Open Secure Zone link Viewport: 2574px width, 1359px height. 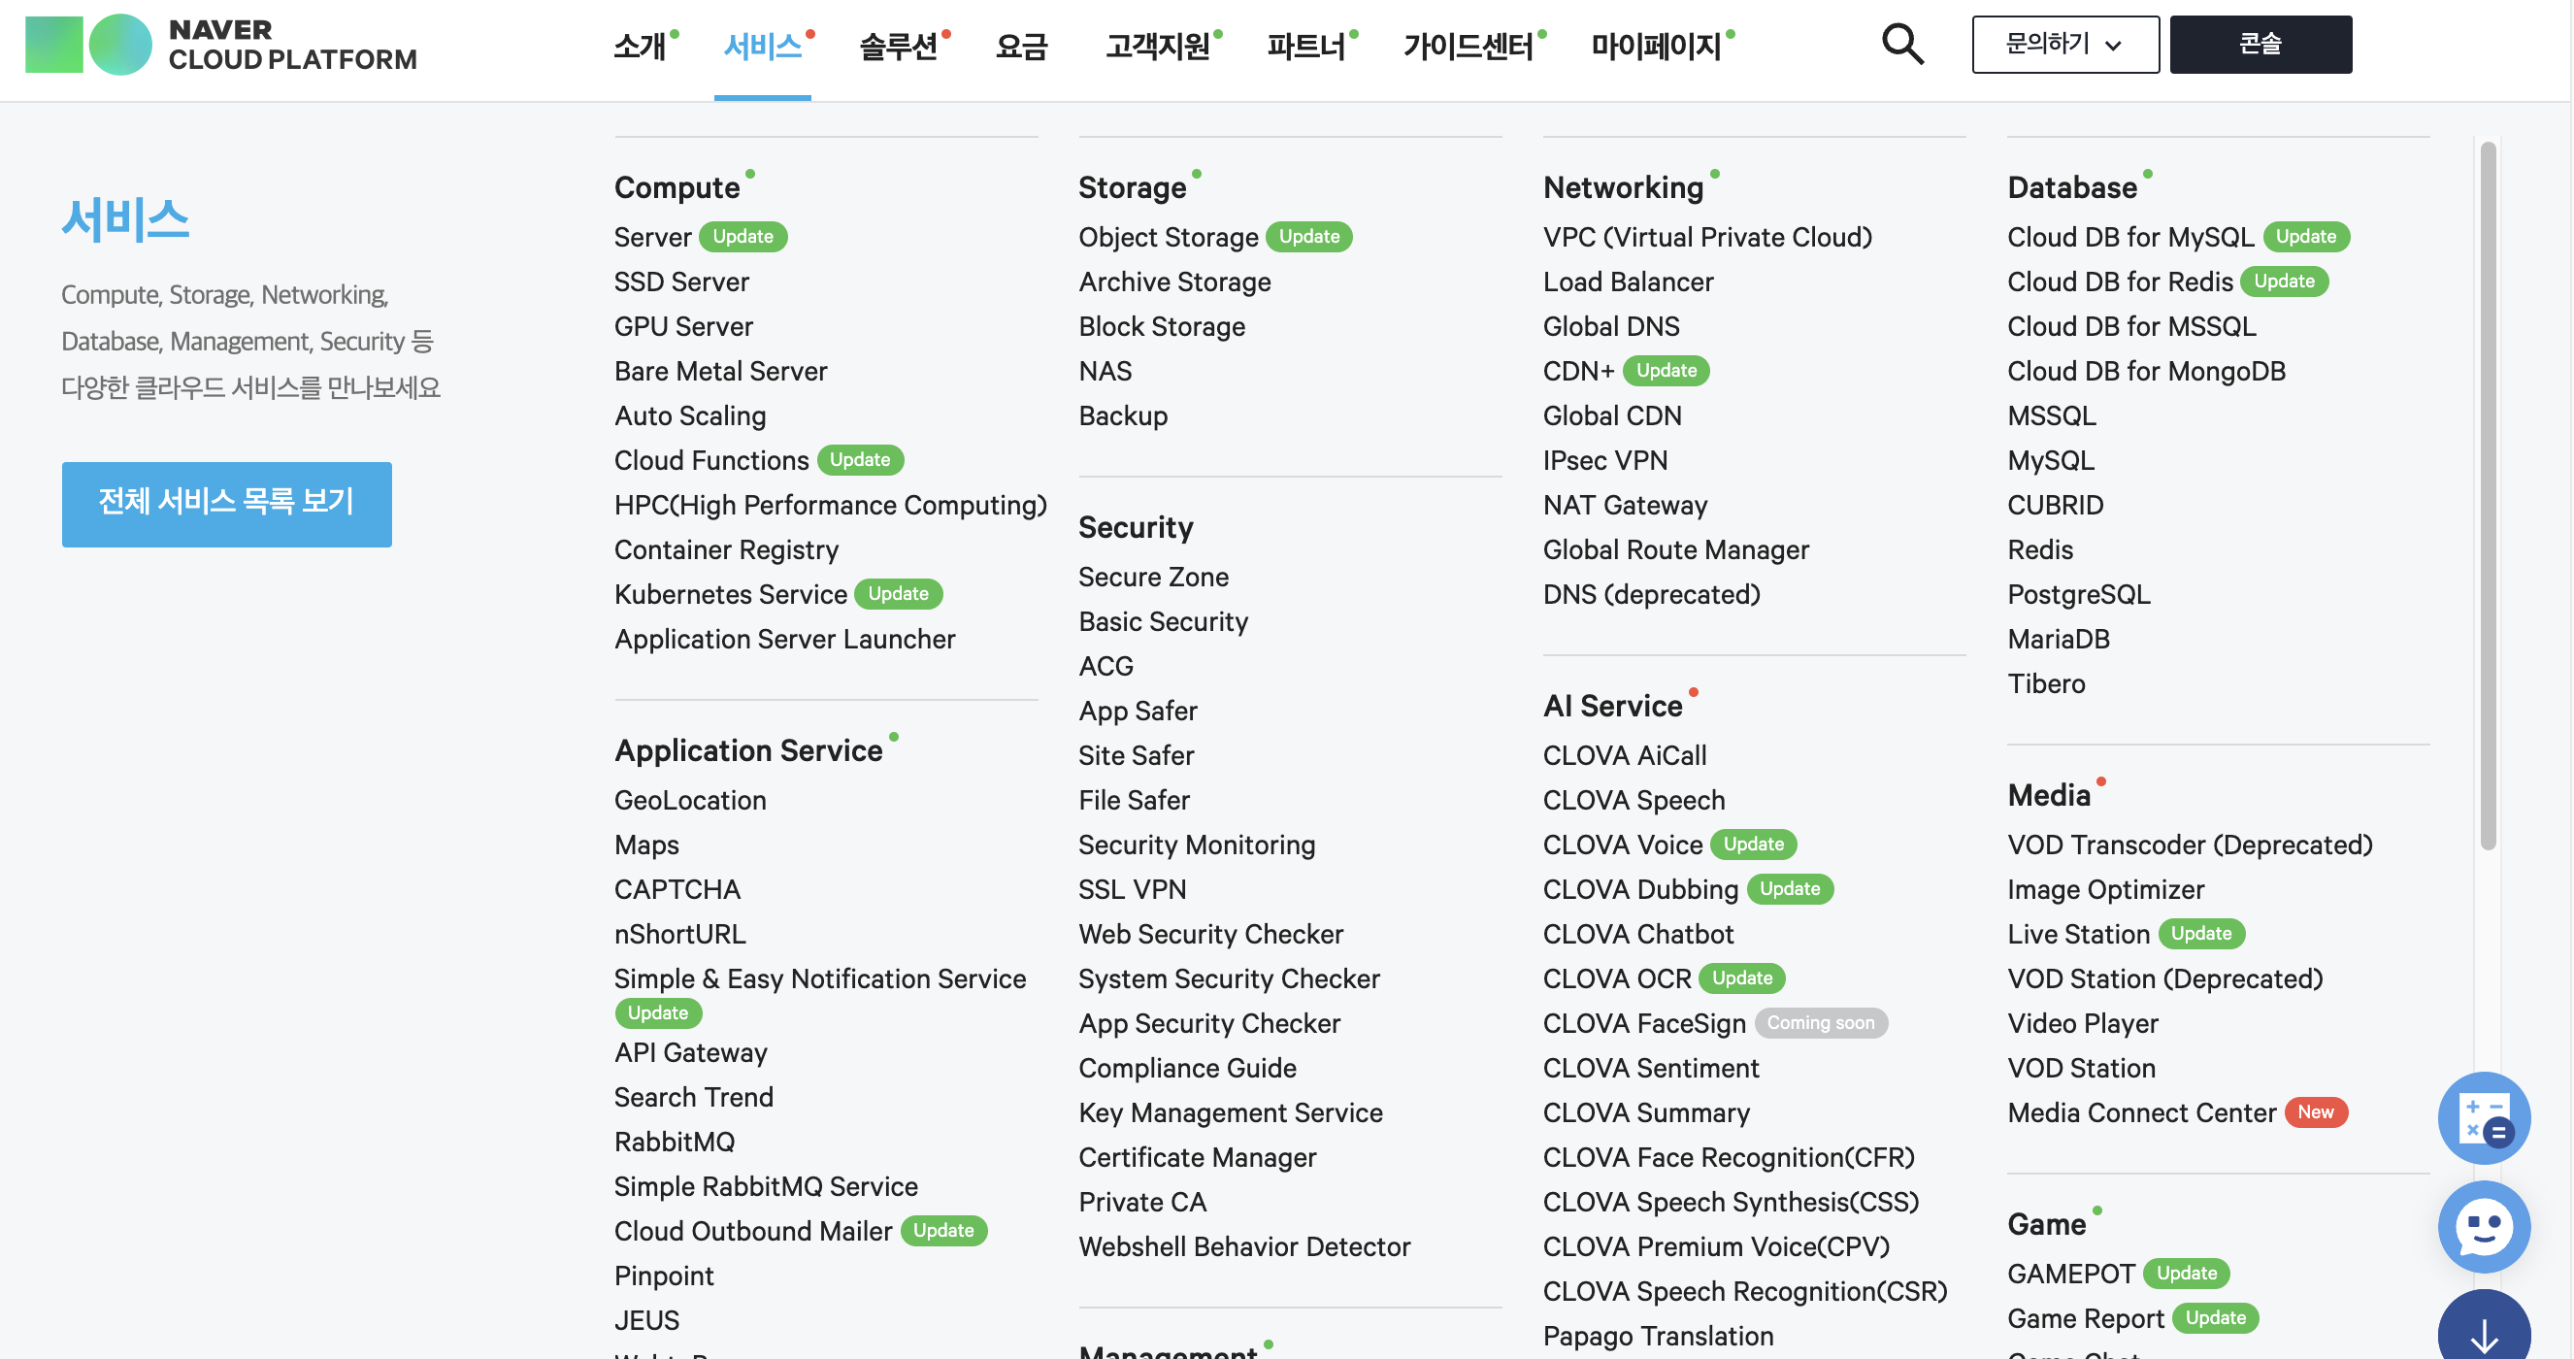pos(1153,577)
